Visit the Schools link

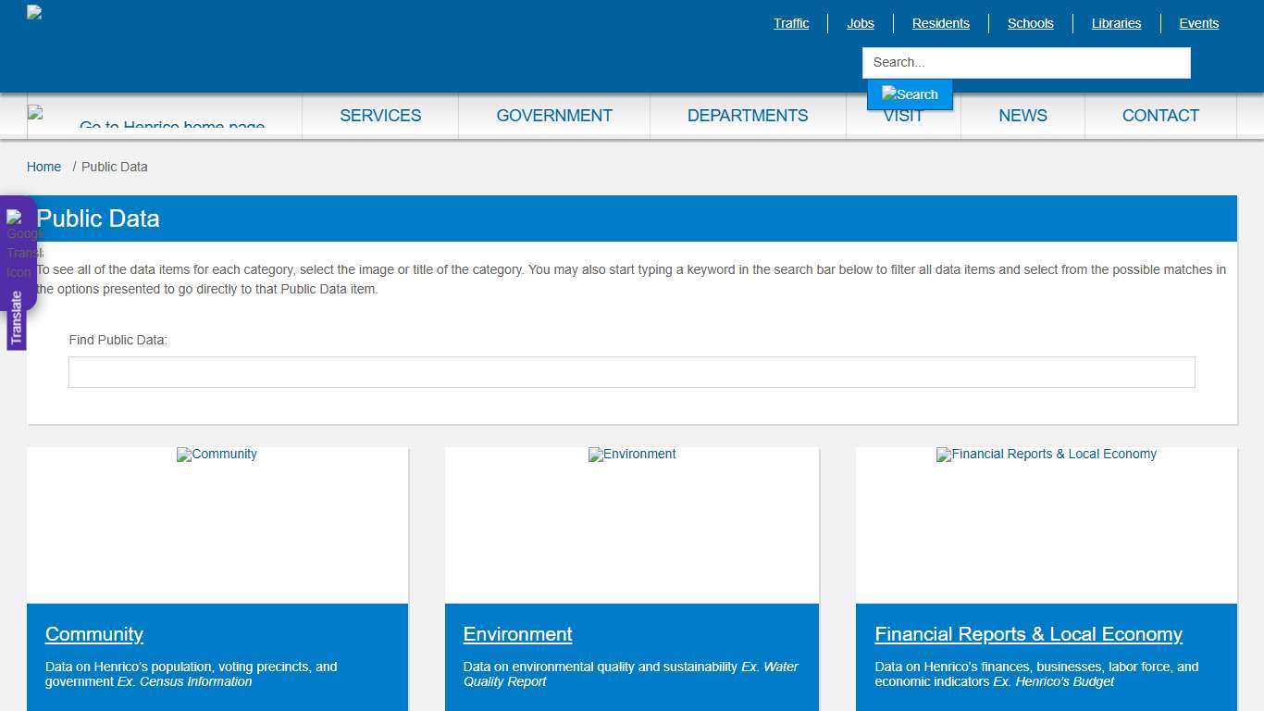tap(1030, 23)
